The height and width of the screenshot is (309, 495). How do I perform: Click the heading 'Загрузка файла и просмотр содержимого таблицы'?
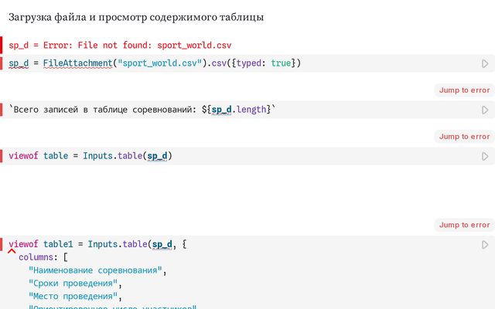coord(136,17)
